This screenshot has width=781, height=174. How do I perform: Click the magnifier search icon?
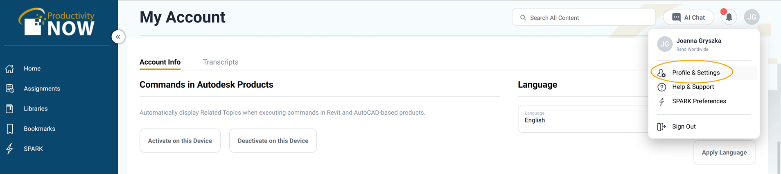523,18
